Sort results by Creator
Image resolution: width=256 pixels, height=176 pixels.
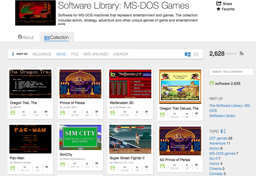[120, 54]
